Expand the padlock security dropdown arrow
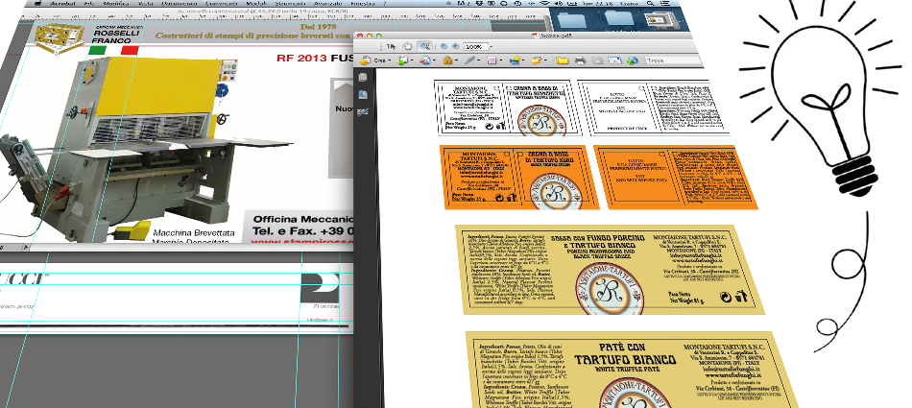The width and height of the screenshot is (912, 408). click(x=457, y=60)
